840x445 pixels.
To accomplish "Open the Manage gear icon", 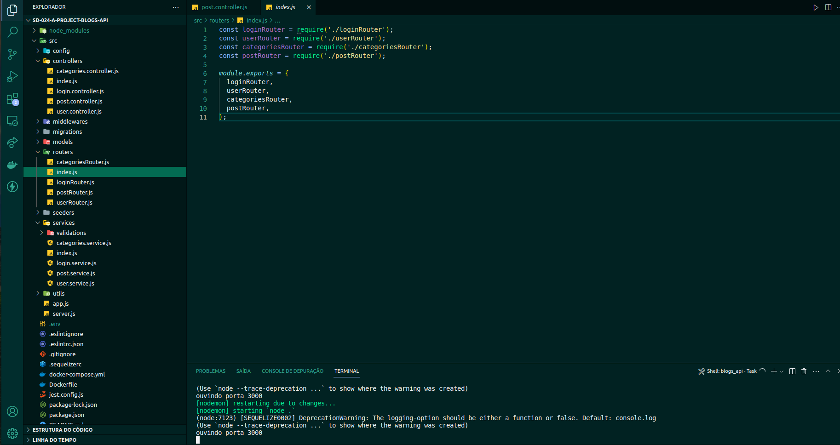I will coord(12,433).
